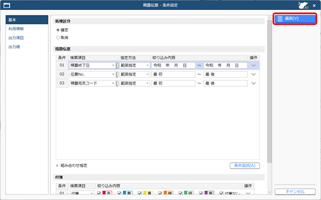
Task: Select the 取消 radio button
Action: click(58, 37)
